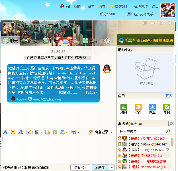
Task: Click the QQ浏览器 banner advertisement
Action: (x=146, y=40)
